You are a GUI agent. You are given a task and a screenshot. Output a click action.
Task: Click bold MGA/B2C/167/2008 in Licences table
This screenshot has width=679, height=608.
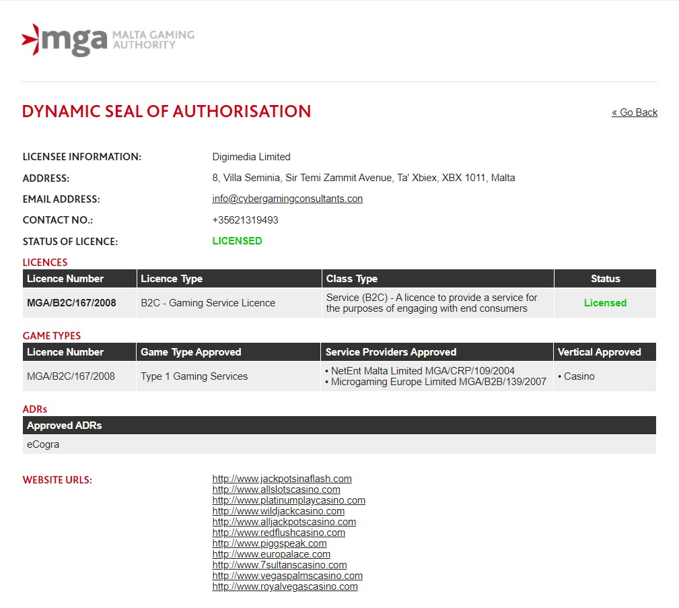(71, 303)
